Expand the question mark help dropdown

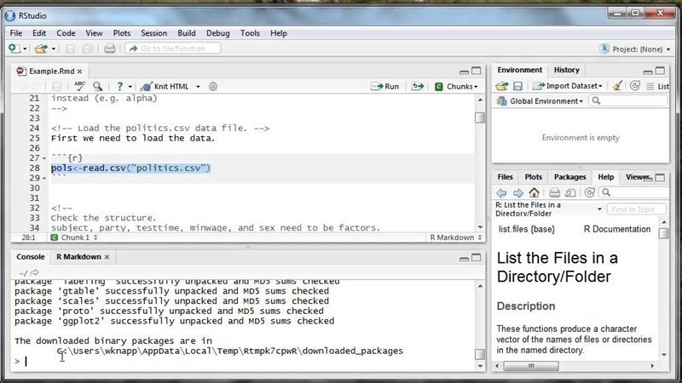pyautogui.click(x=130, y=87)
